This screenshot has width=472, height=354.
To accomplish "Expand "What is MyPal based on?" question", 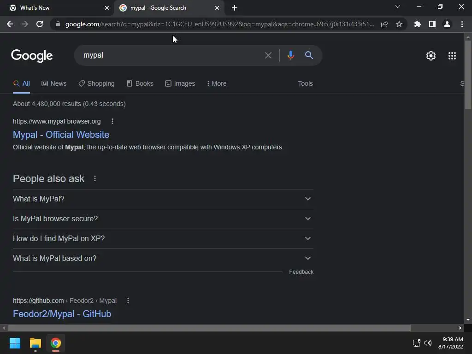I will pos(163,258).
